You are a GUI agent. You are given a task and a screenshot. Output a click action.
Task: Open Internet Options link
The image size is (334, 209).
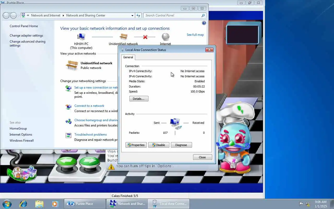point(21,135)
